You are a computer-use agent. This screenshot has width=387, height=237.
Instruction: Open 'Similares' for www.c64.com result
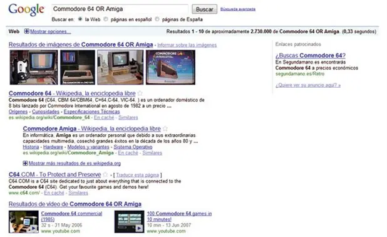click(x=78, y=193)
